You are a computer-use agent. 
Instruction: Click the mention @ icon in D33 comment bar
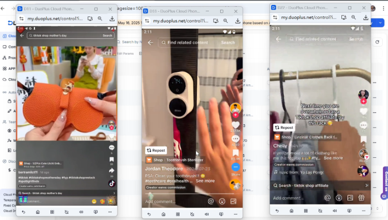(211, 201)
